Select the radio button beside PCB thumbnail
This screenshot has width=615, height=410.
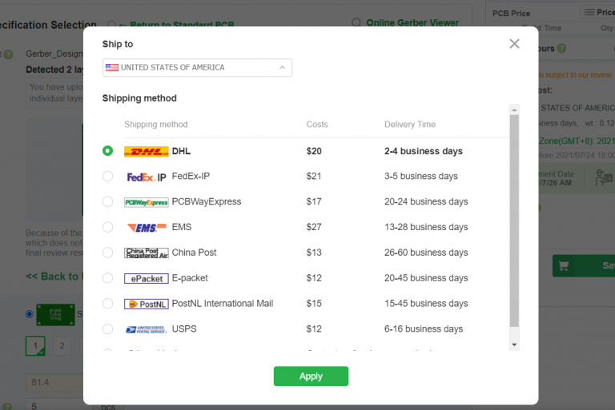coord(30,314)
